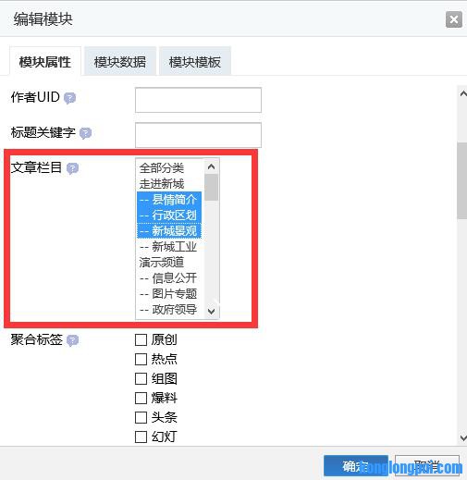Click dialog scrollbar up arrow
The height and width of the screenshot is (480, 467).
click(463, 93)
